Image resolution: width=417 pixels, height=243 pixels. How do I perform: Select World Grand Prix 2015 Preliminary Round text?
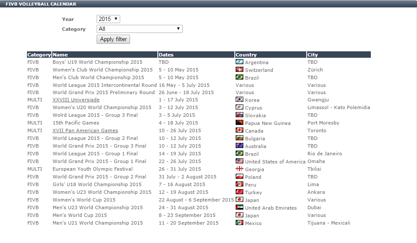tap(104, 92)
